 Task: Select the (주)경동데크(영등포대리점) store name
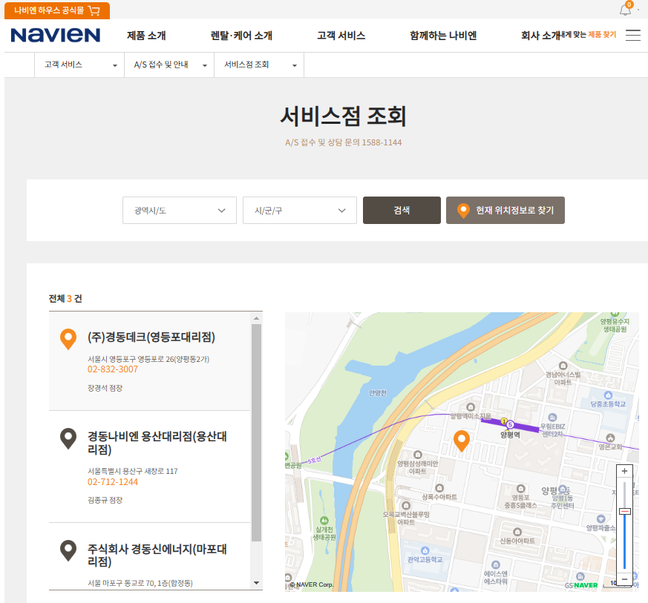click(x=151, y=337)
